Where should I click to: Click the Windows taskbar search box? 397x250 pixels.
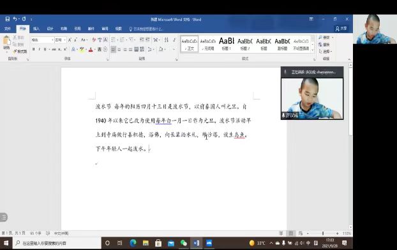(x=57, y=243)
